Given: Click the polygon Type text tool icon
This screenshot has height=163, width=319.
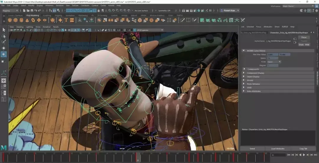Looking at the screenshot, I should point(66,20).
